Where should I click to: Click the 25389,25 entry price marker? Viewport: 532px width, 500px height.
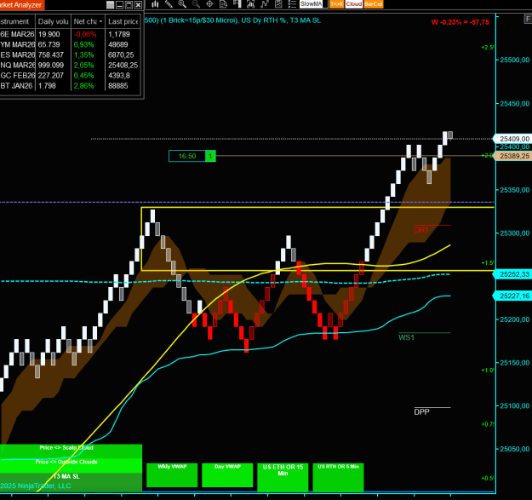pyautogui.click(x=512, y=156)
